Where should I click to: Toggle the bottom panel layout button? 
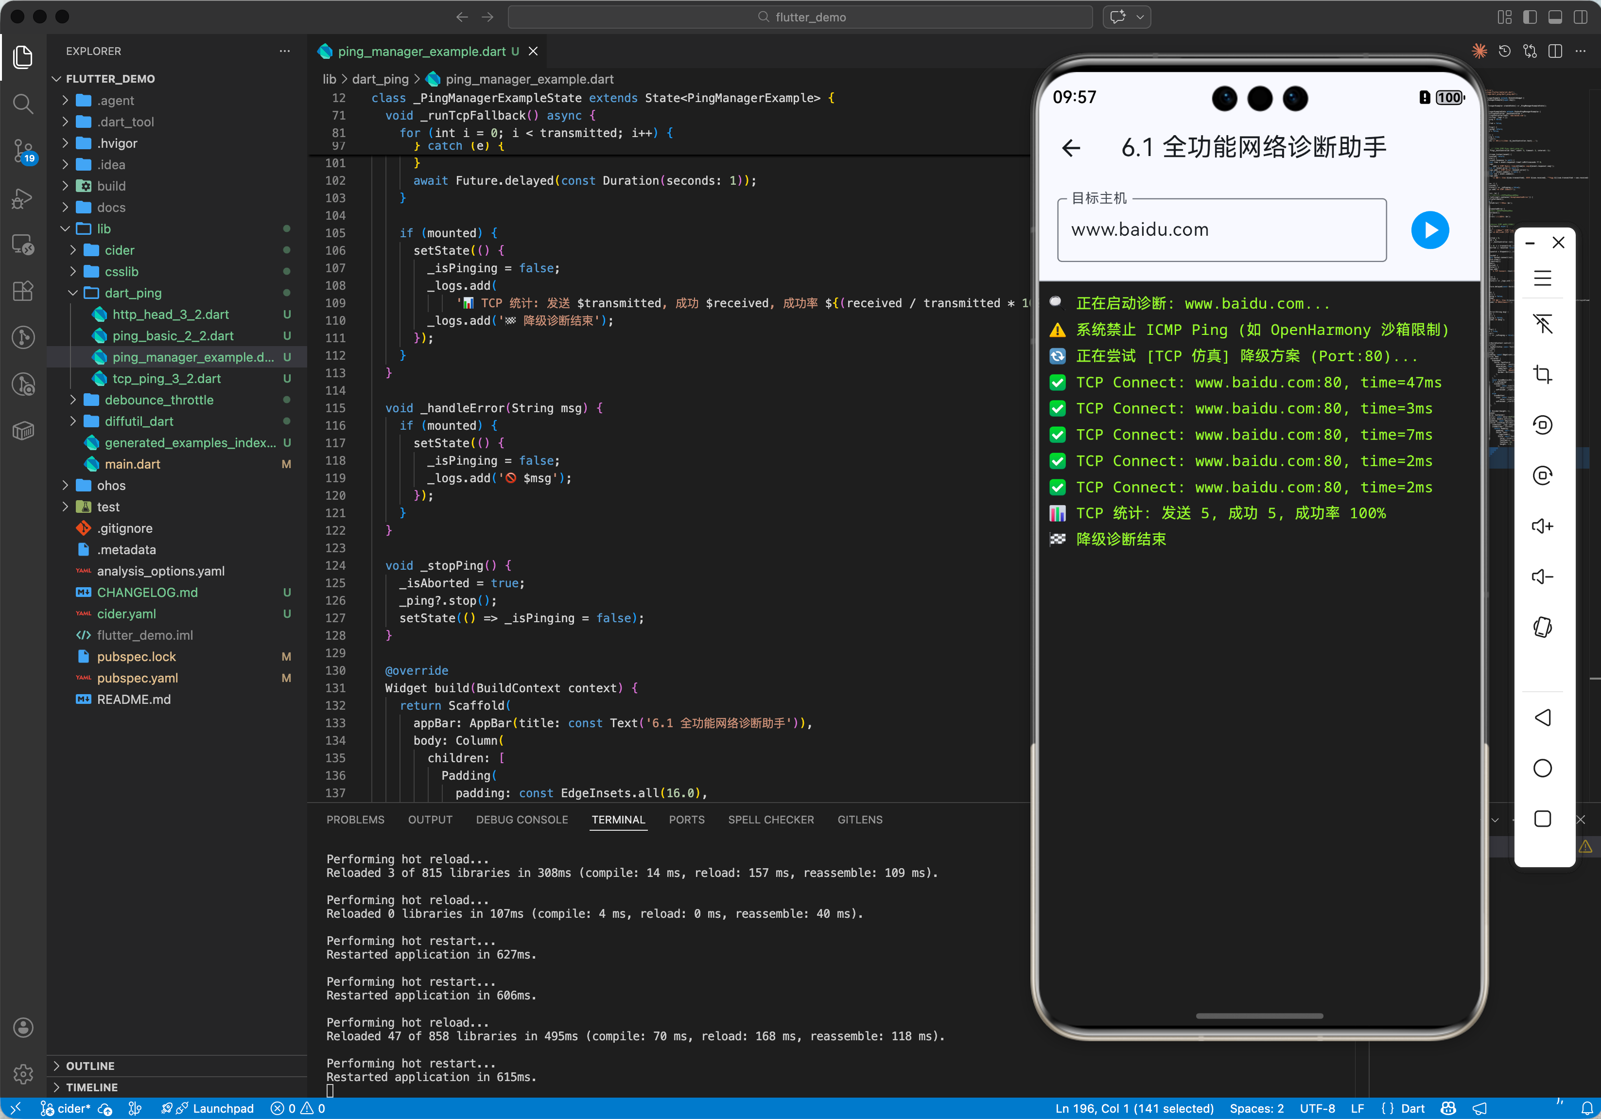coord(1554,17)
